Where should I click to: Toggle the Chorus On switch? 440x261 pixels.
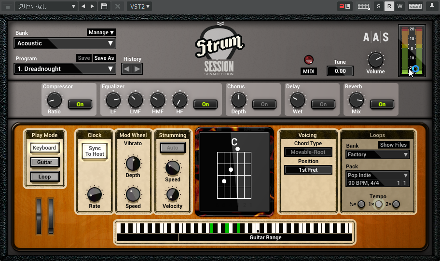[x=264, y=104]
